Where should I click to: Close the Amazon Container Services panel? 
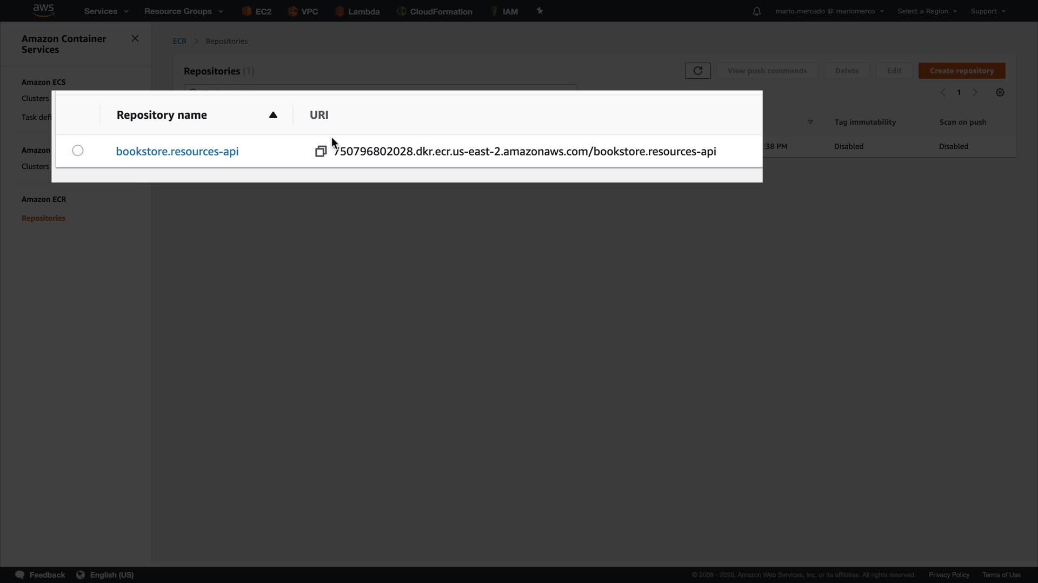click(x=135, y=38)
